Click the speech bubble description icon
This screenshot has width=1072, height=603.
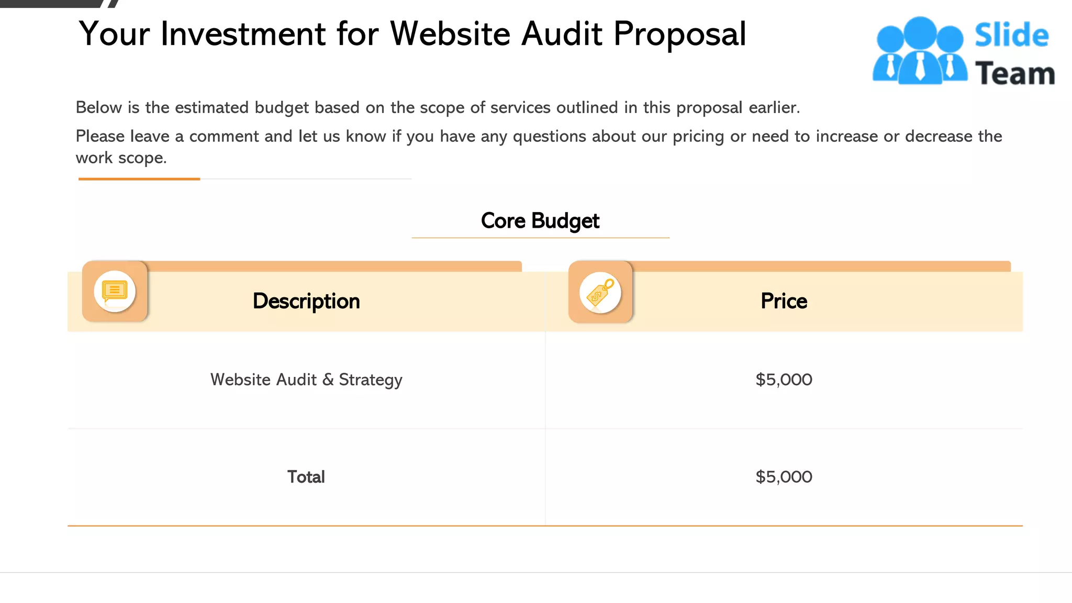[115, 291]
